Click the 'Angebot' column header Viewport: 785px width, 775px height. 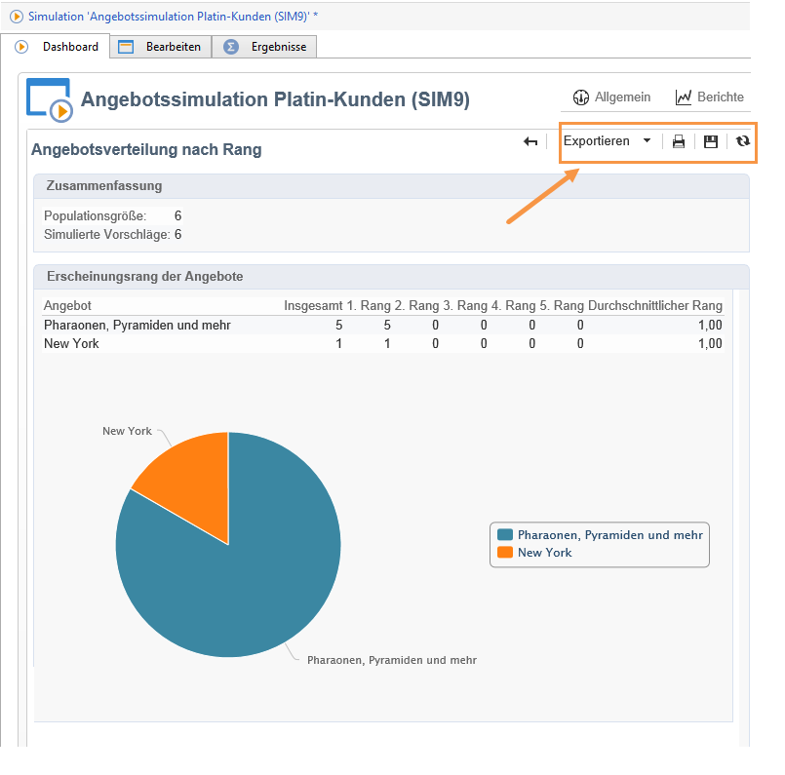(67, 306)
